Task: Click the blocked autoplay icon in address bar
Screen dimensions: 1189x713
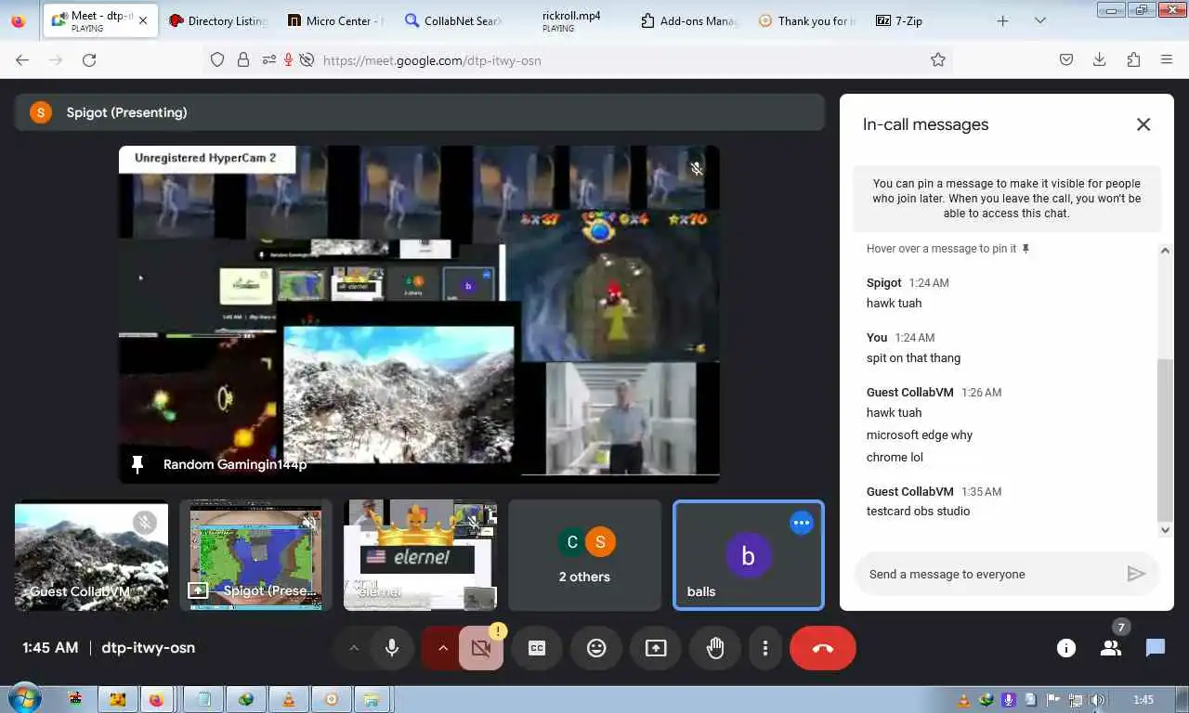Action: coord(306,60)
